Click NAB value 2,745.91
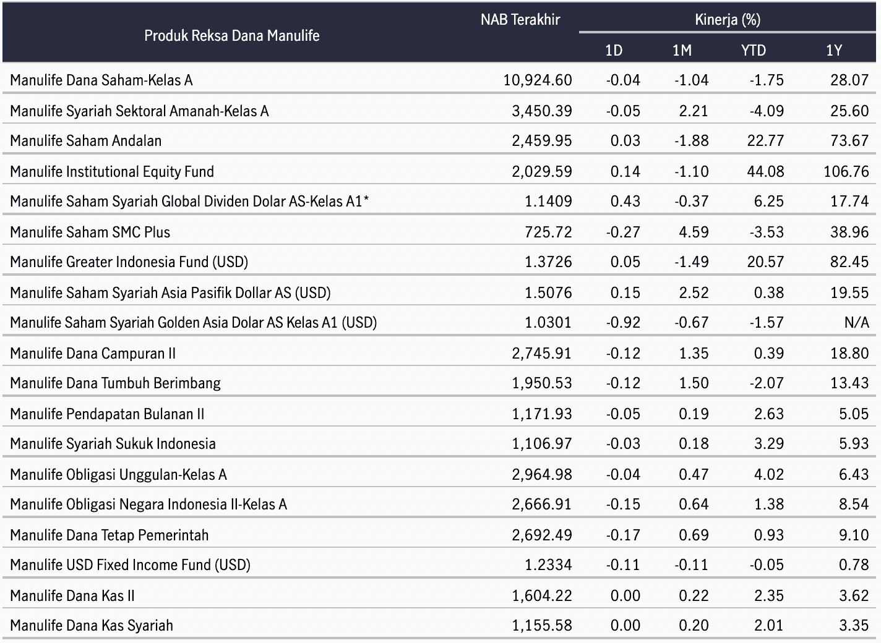Screen dimensions: 881x643 (x=542, y=353)
